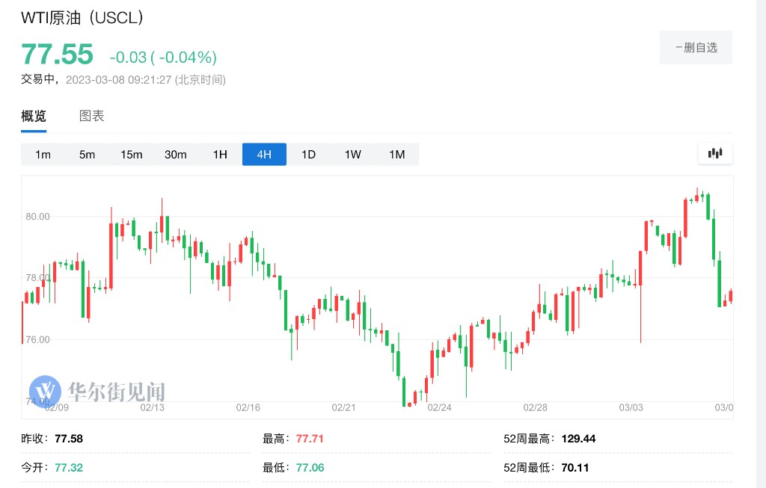Viewport: 766px width, 488px height.
Task: Click the 华尔街见闻 watermark logo
Action: pyautogui.click(x=97, y=391)
